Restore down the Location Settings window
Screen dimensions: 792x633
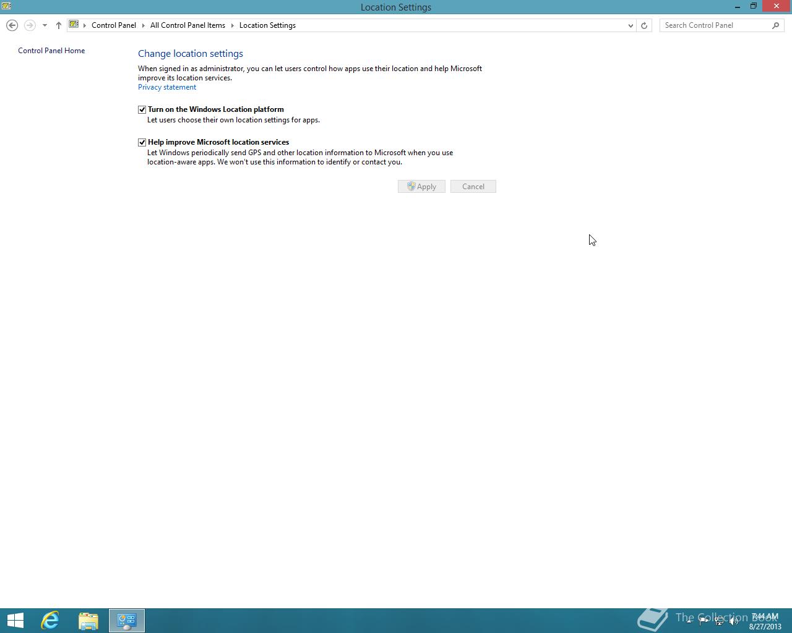[x=754, y=6]
